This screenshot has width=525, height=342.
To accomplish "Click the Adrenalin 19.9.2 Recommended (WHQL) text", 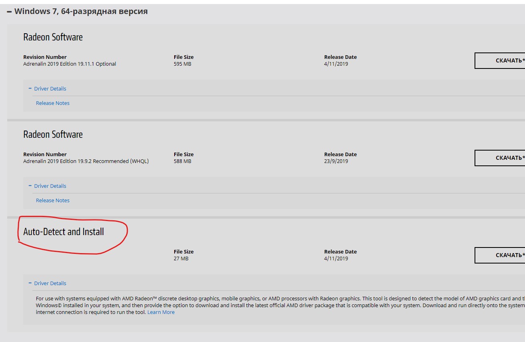I will tap(86, 161).
